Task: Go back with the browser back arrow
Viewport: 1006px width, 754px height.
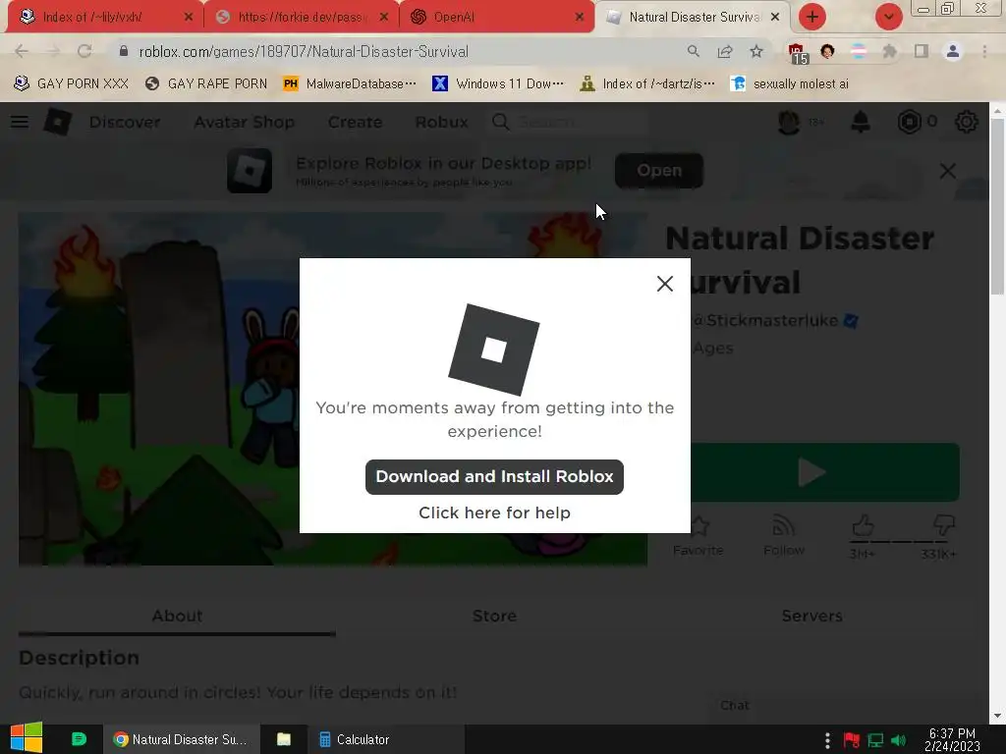Action: (22, 51)
